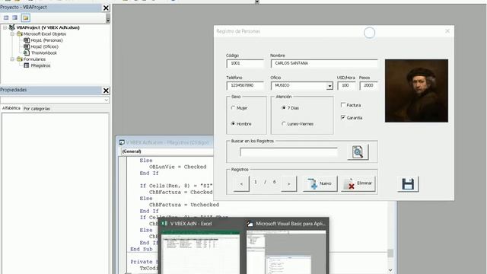Collapse the Microsoft Excel Objetos folder
This screenshot has width=487, height=274.
[12, 33]
